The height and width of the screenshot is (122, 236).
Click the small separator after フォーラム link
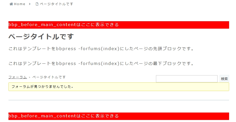tap(30, 77)
